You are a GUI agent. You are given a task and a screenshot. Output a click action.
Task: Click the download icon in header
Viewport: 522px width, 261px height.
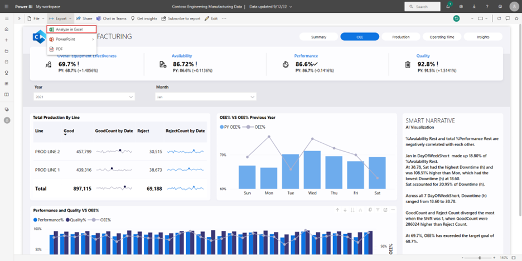pyautogui.click(x=473, y=6)
